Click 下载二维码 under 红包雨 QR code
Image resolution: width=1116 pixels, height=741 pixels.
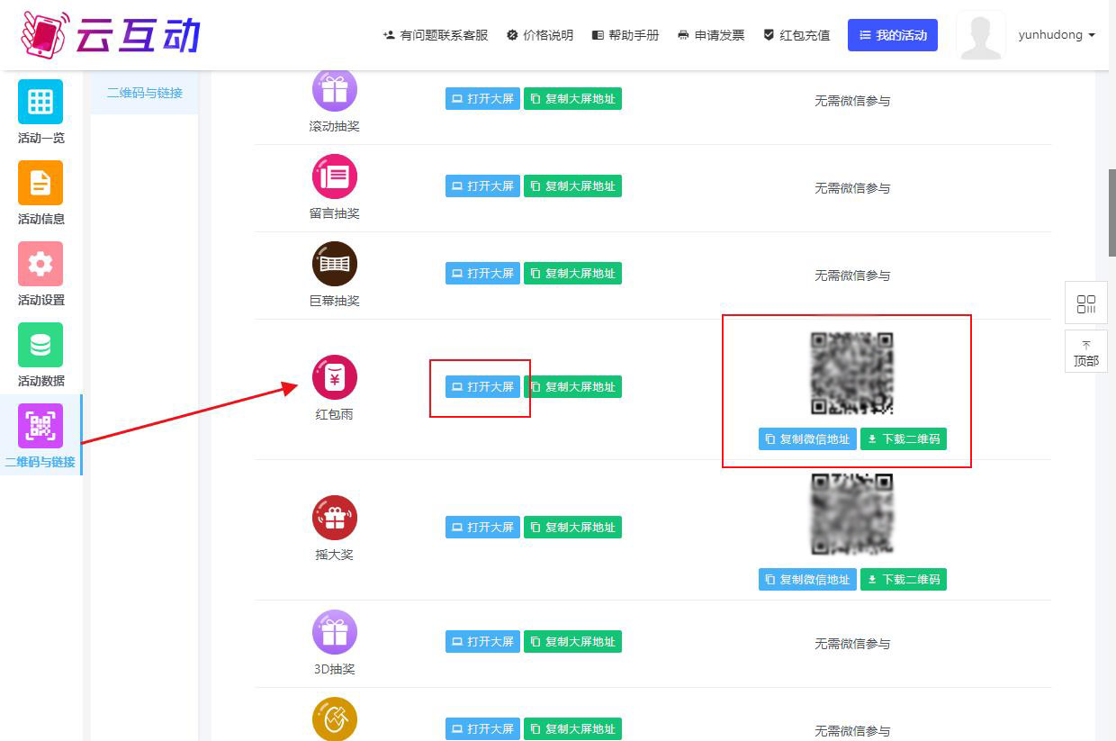point(904,439)
